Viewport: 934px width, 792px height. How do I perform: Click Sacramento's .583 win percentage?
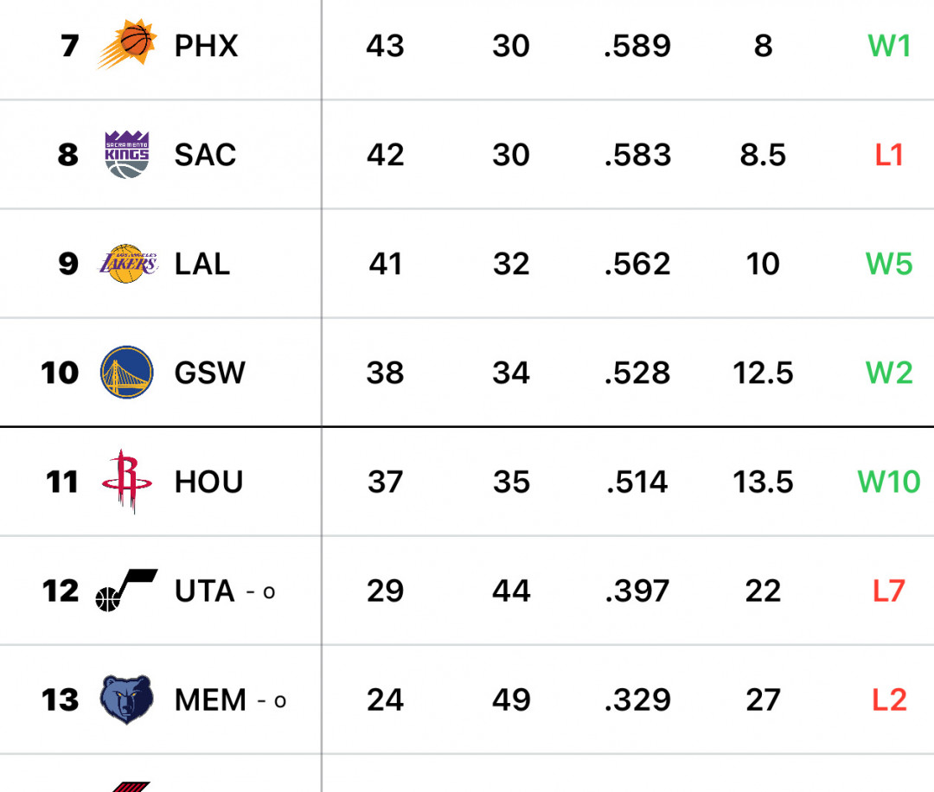637,155
